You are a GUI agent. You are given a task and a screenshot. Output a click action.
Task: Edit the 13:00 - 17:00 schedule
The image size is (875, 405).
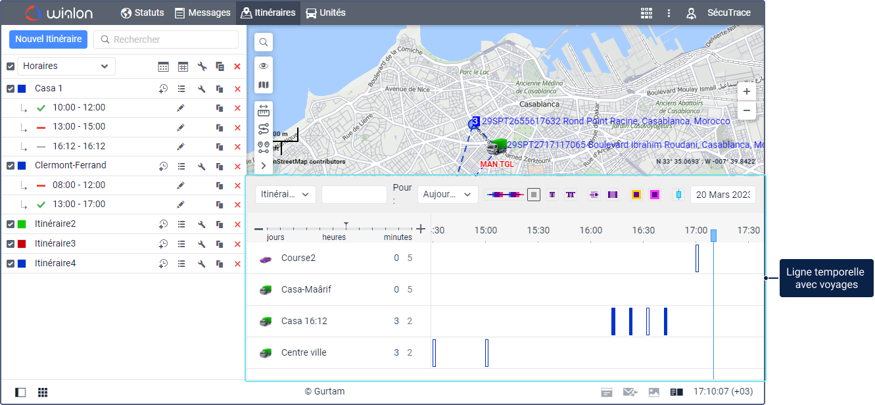181,204
